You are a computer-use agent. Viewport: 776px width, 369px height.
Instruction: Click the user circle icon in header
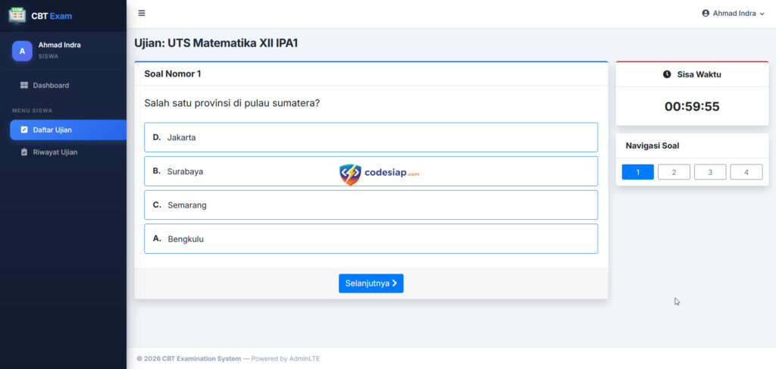[706, 14]
